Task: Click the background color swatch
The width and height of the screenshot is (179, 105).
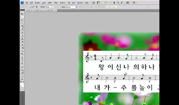Action: 23,86
